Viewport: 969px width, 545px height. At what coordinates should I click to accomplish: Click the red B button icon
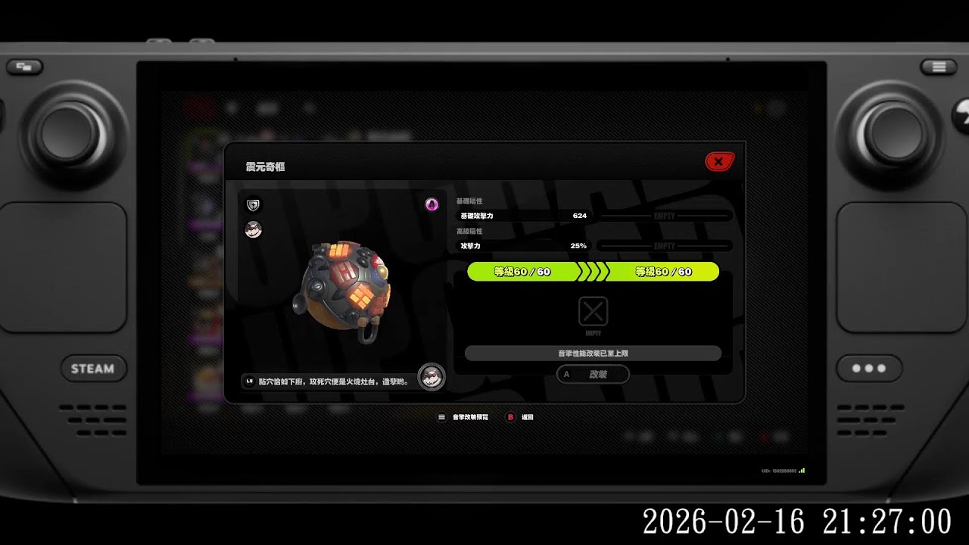click(511, 417)
